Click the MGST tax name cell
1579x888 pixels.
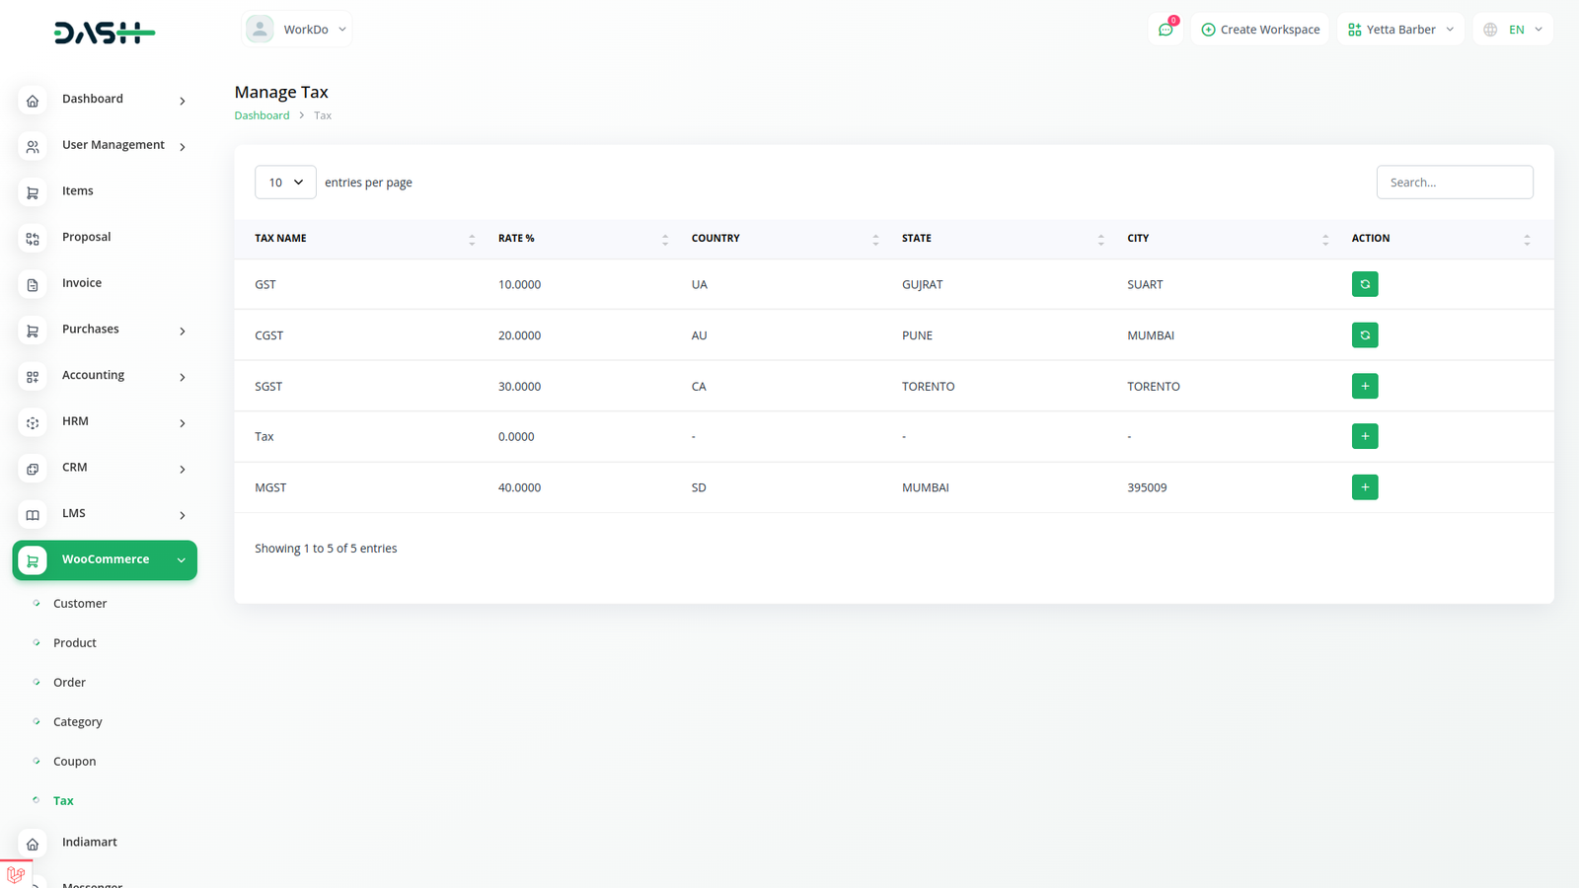(270, 487)
